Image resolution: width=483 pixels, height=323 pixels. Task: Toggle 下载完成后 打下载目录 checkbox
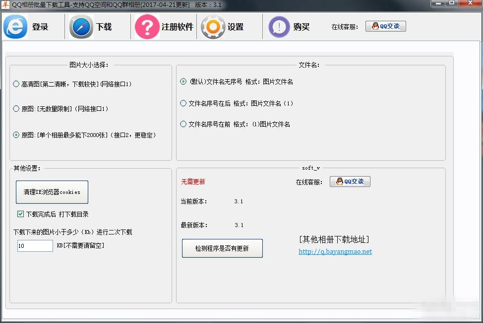point(53,214)
